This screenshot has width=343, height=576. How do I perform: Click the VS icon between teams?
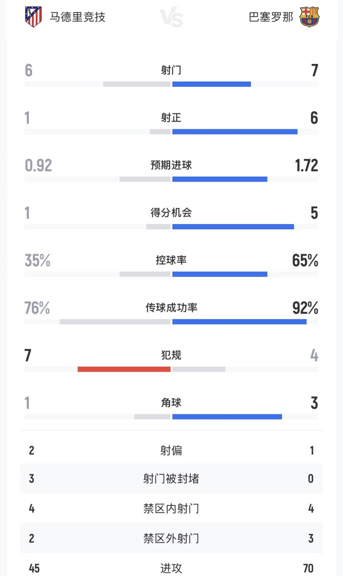[x=171, y=18]
